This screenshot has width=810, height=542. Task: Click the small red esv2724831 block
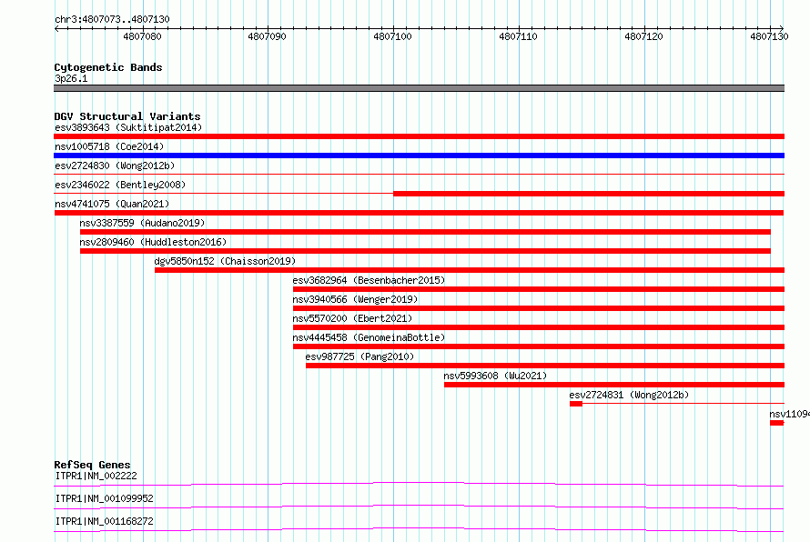tap(576, 404)
